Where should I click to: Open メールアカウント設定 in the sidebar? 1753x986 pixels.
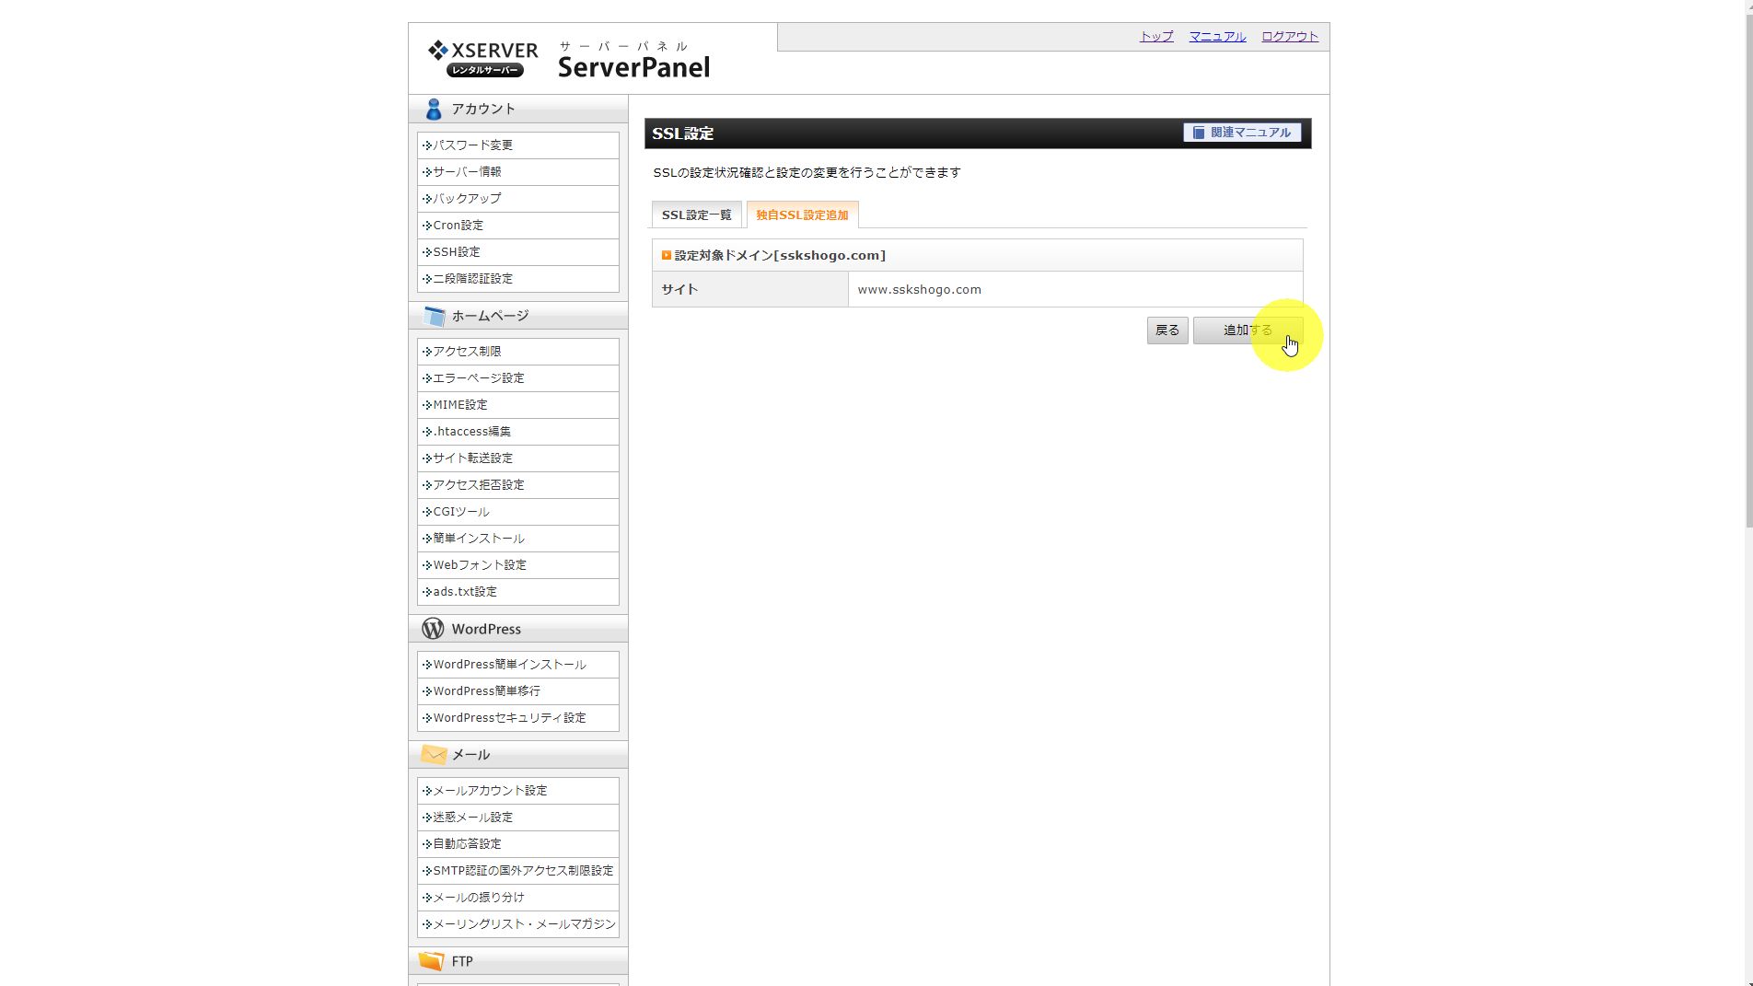490,791
